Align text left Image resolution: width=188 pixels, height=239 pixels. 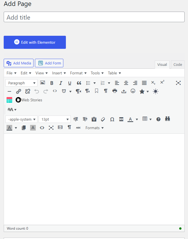click(x=117, y=83)
